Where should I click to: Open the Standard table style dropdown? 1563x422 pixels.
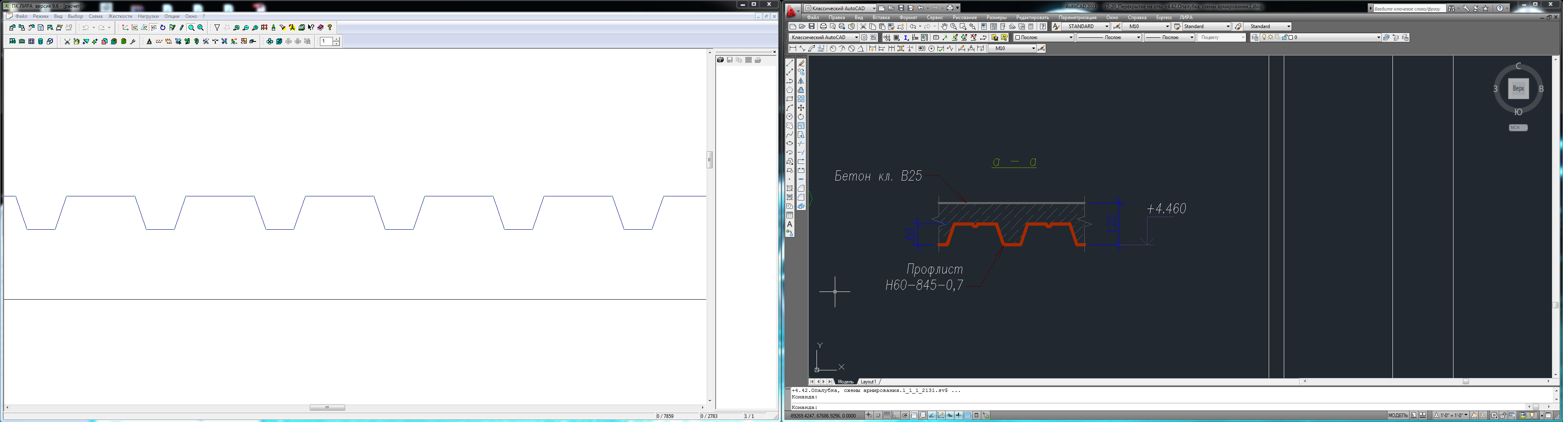point(1207,27)
